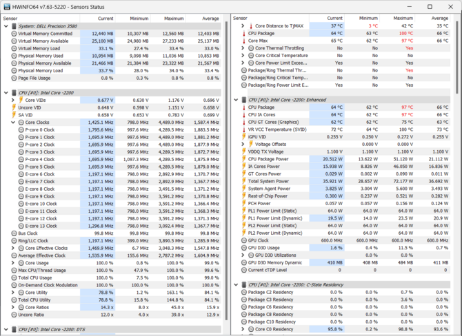
Task: Click the Uncore VID lightning bolt icon
Action: click(14, 107)
